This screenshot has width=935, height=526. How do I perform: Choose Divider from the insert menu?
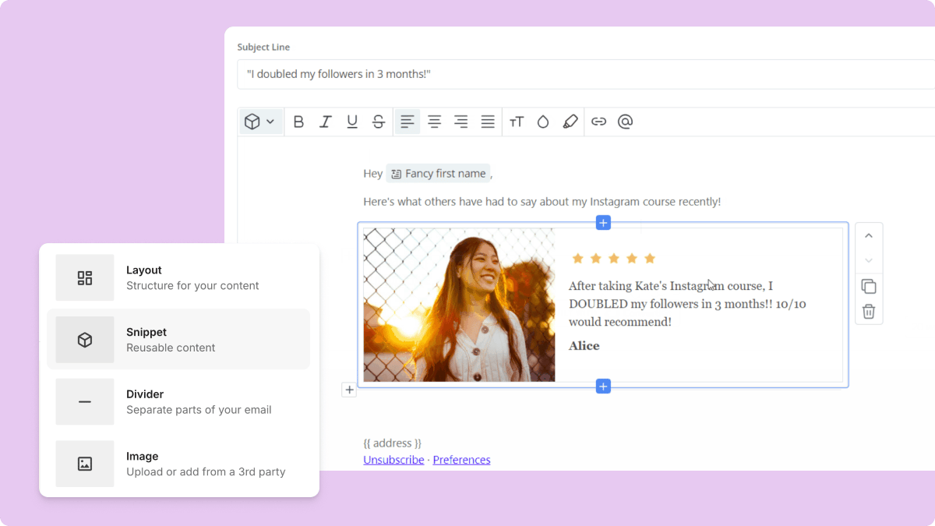pos(178,402)
